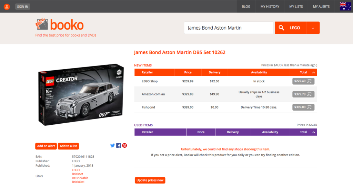
Task: Click the EAN value 5702016111828
Action: point(83,156)
